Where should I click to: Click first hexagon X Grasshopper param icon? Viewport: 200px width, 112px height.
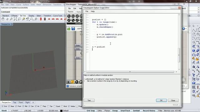[69, 16]
